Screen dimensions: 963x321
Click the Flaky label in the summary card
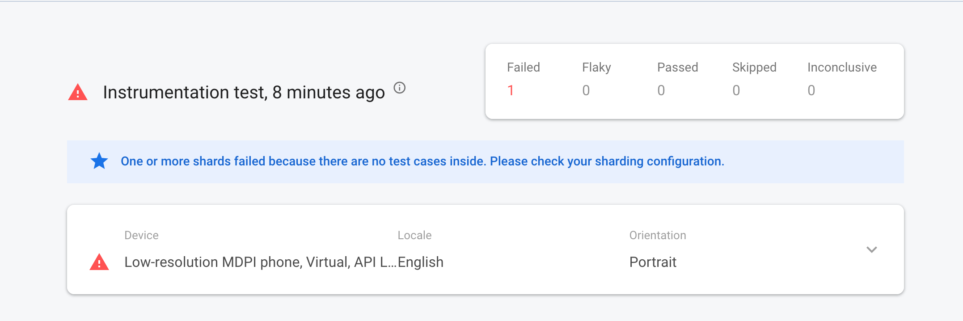pos(596,68)
